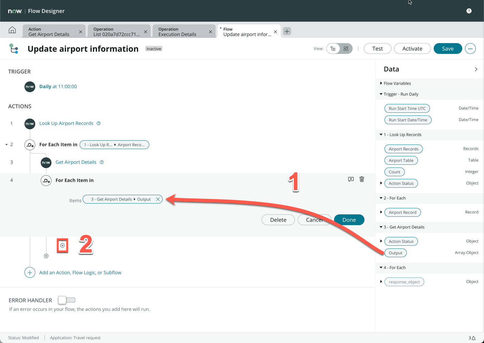
Task: Select the Output data pill
Action: (x=395, y=253)
